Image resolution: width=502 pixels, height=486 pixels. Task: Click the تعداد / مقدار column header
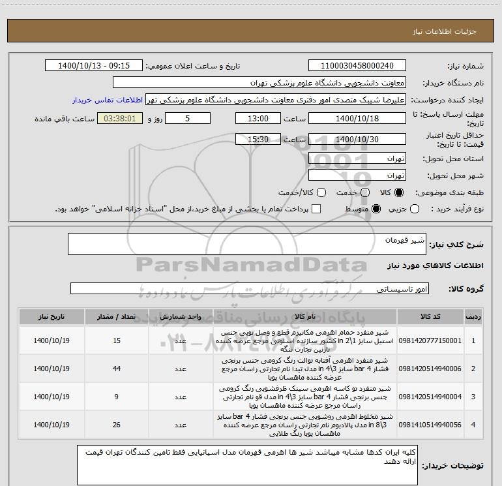pyautogui.click(x=117, y=317)
